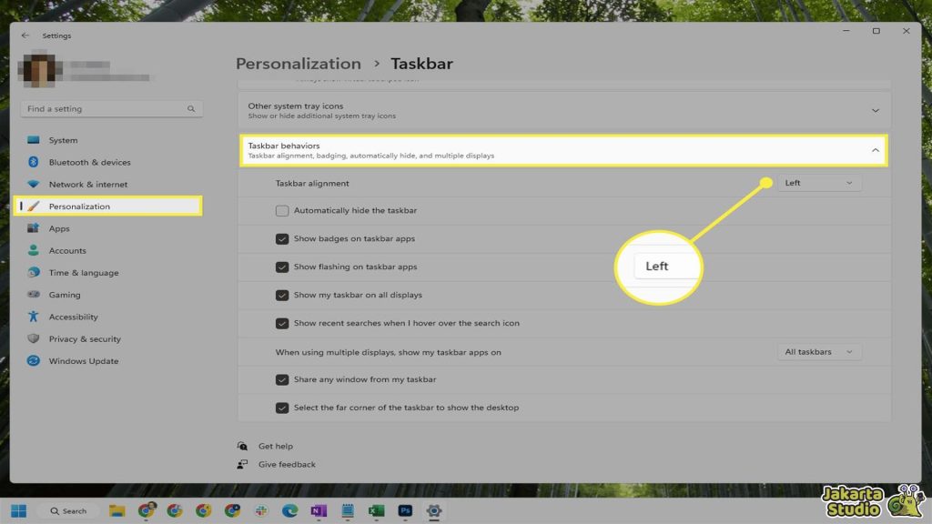This screenshot has width=932, height=524.
Task: Open the All taskbars dropdown
Action: pos(818,351)
